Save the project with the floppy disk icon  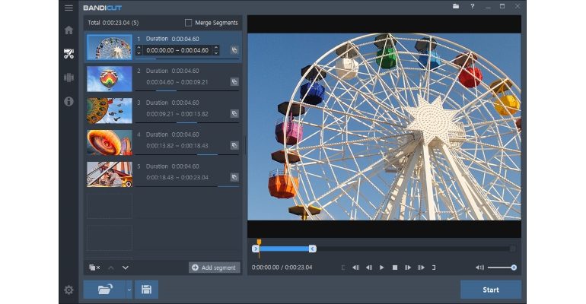tap(146, 290)
